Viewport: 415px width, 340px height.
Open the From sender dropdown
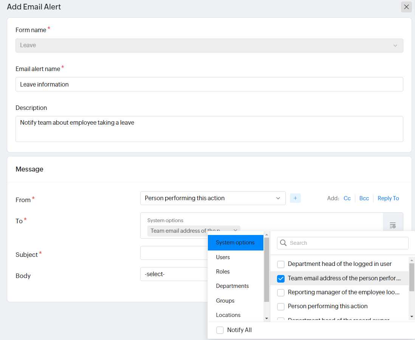[212, 198]
